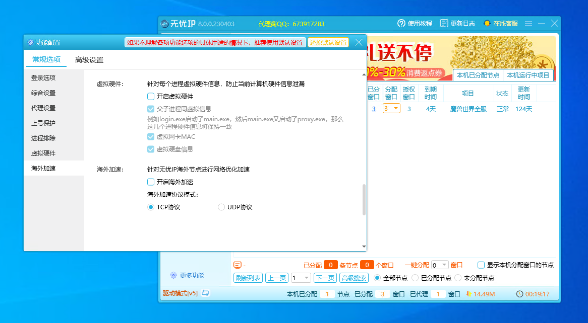Click the 正常 status cell
This screenshot has width=588, height=323.
502,109
